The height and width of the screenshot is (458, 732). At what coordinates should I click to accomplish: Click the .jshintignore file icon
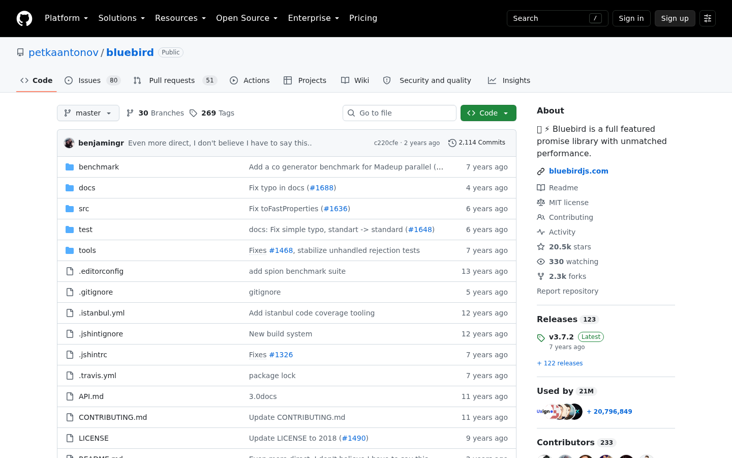coord(70,334)
